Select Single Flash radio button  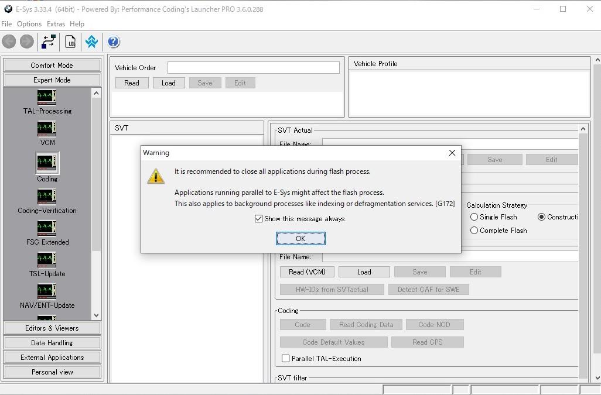[x=474, y=217]
